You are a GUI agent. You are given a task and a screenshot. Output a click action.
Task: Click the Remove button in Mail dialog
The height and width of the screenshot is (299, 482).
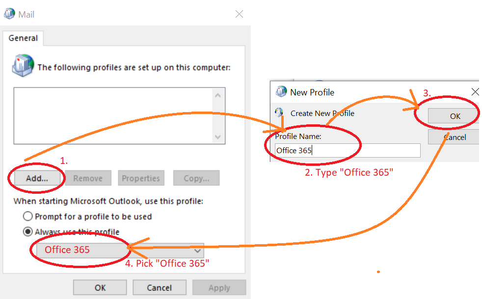point(88,178)
